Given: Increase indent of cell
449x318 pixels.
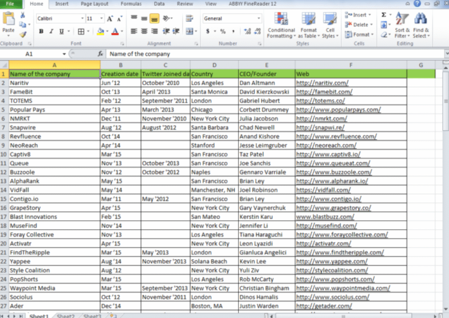Looking at the screenshot, I should coord(176,31).
